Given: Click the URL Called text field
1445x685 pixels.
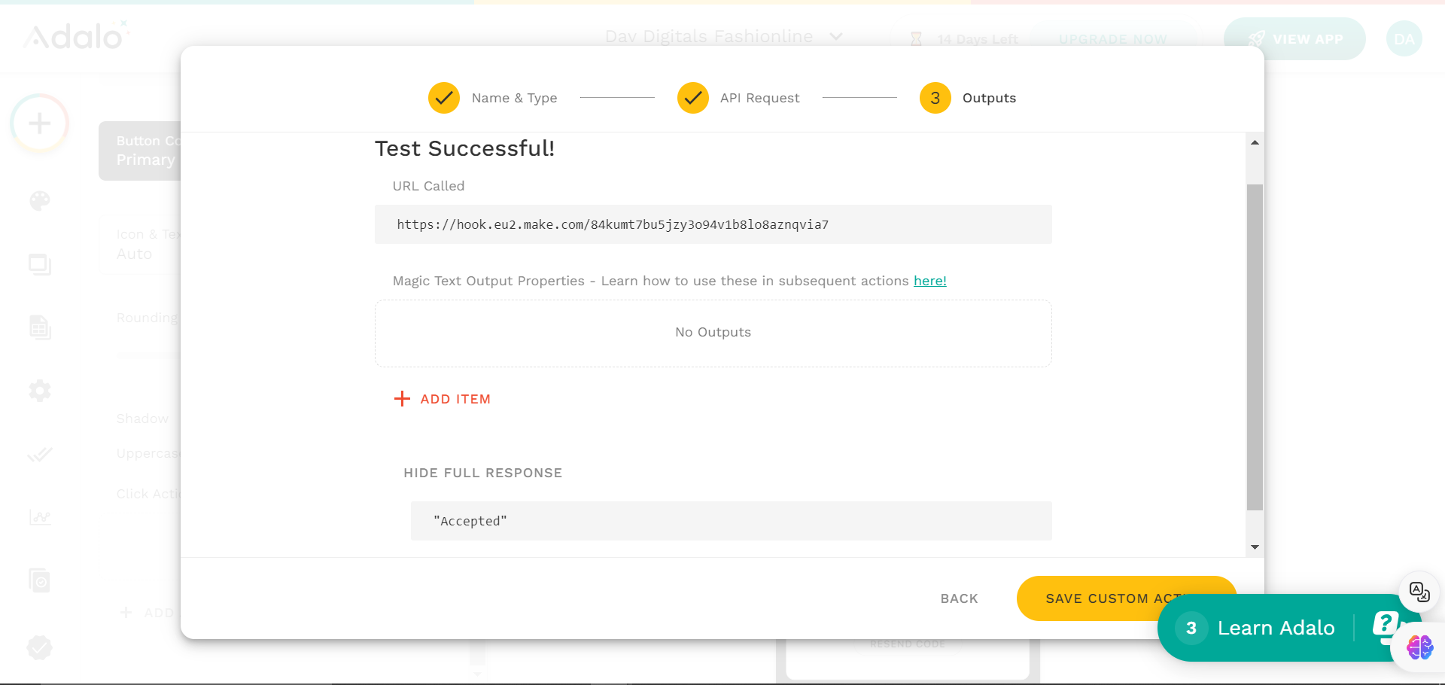Looking at the screenshot, I should click(x=713, y=224).
